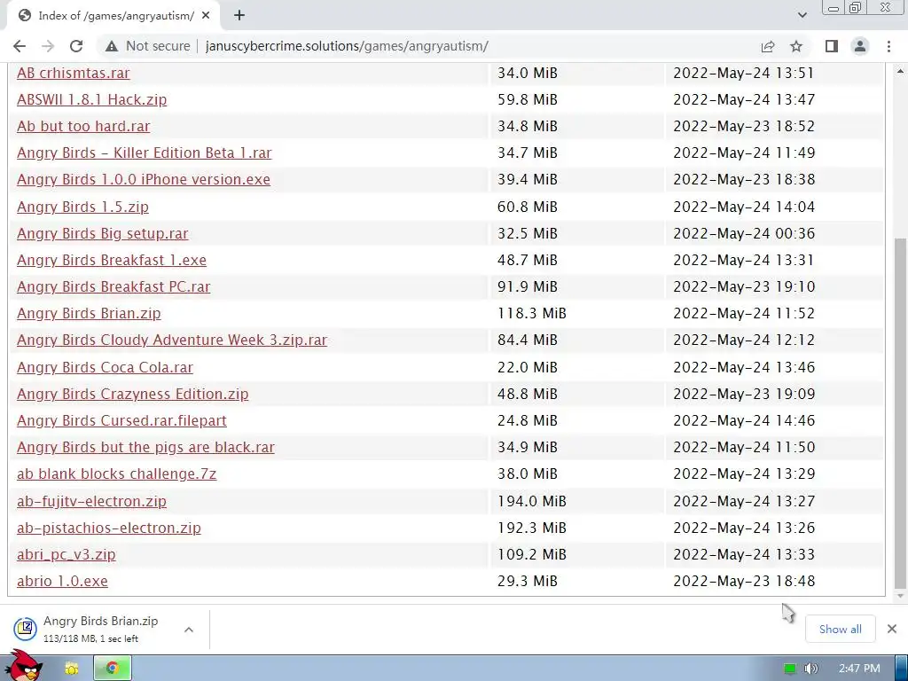Open the Ab but too hard.rar link
The height and width of the screenshot is (681, 908).
[x=83, y=126]
